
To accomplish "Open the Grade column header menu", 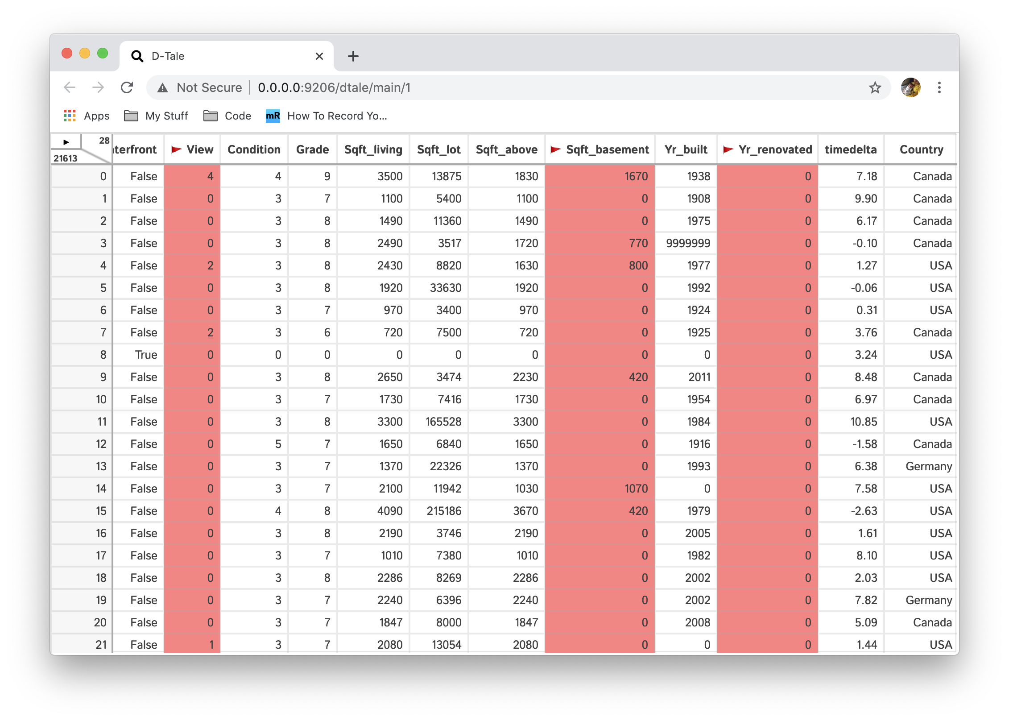I will click(x=312, y=149).
